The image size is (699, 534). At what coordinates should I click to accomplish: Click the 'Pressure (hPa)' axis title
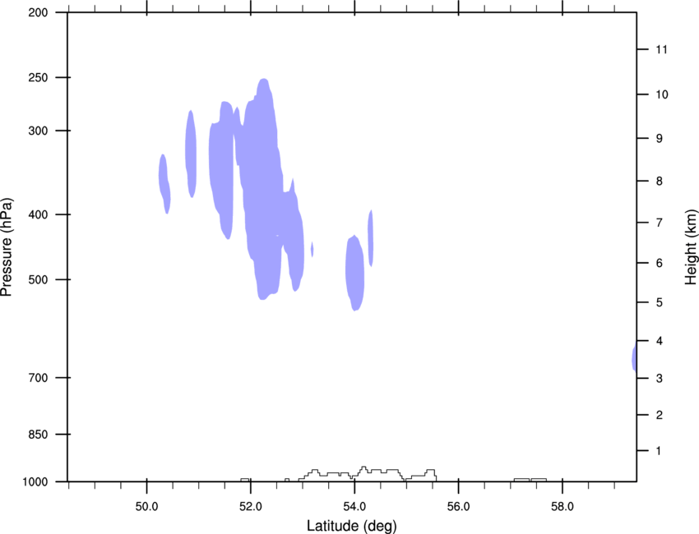(7, 247)
